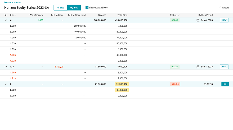
Task: Open Issuance Monitor breadcrumb link
Action: [x=13, y=2]
